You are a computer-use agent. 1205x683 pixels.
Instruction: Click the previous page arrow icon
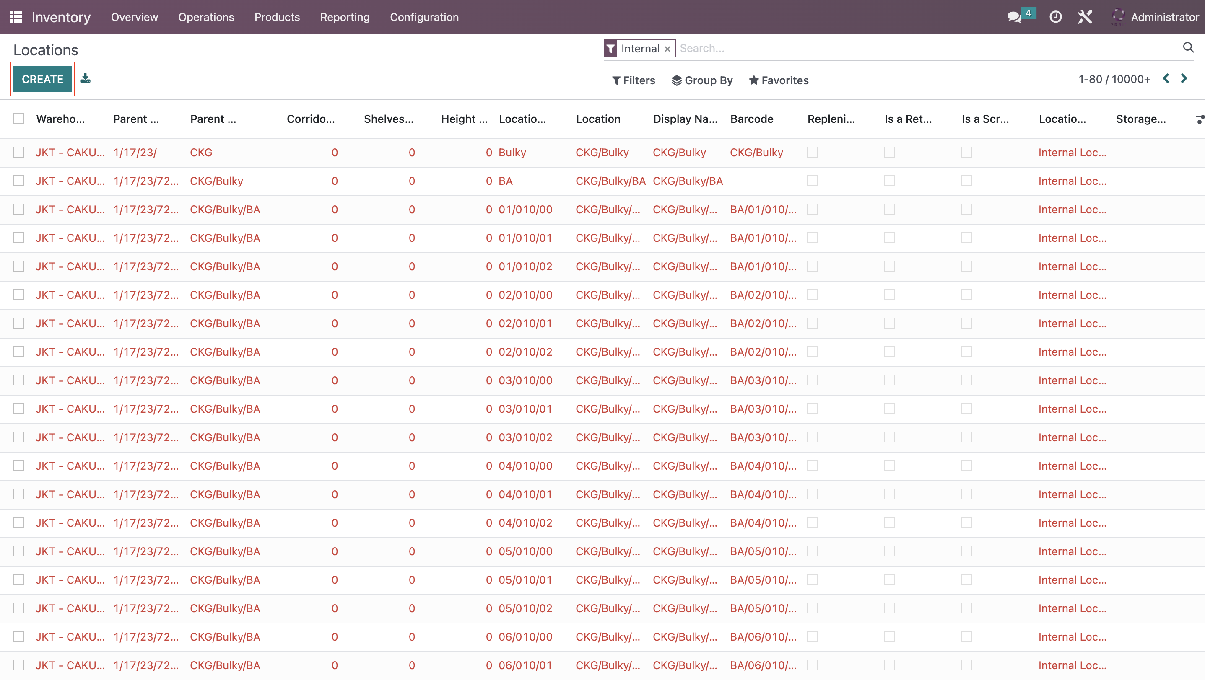pos(1167,79)
